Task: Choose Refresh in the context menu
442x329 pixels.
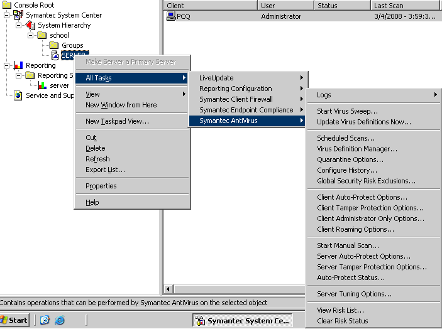Action: click(x=132, y=159)
